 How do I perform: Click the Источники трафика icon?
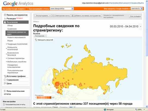(5, 76)
